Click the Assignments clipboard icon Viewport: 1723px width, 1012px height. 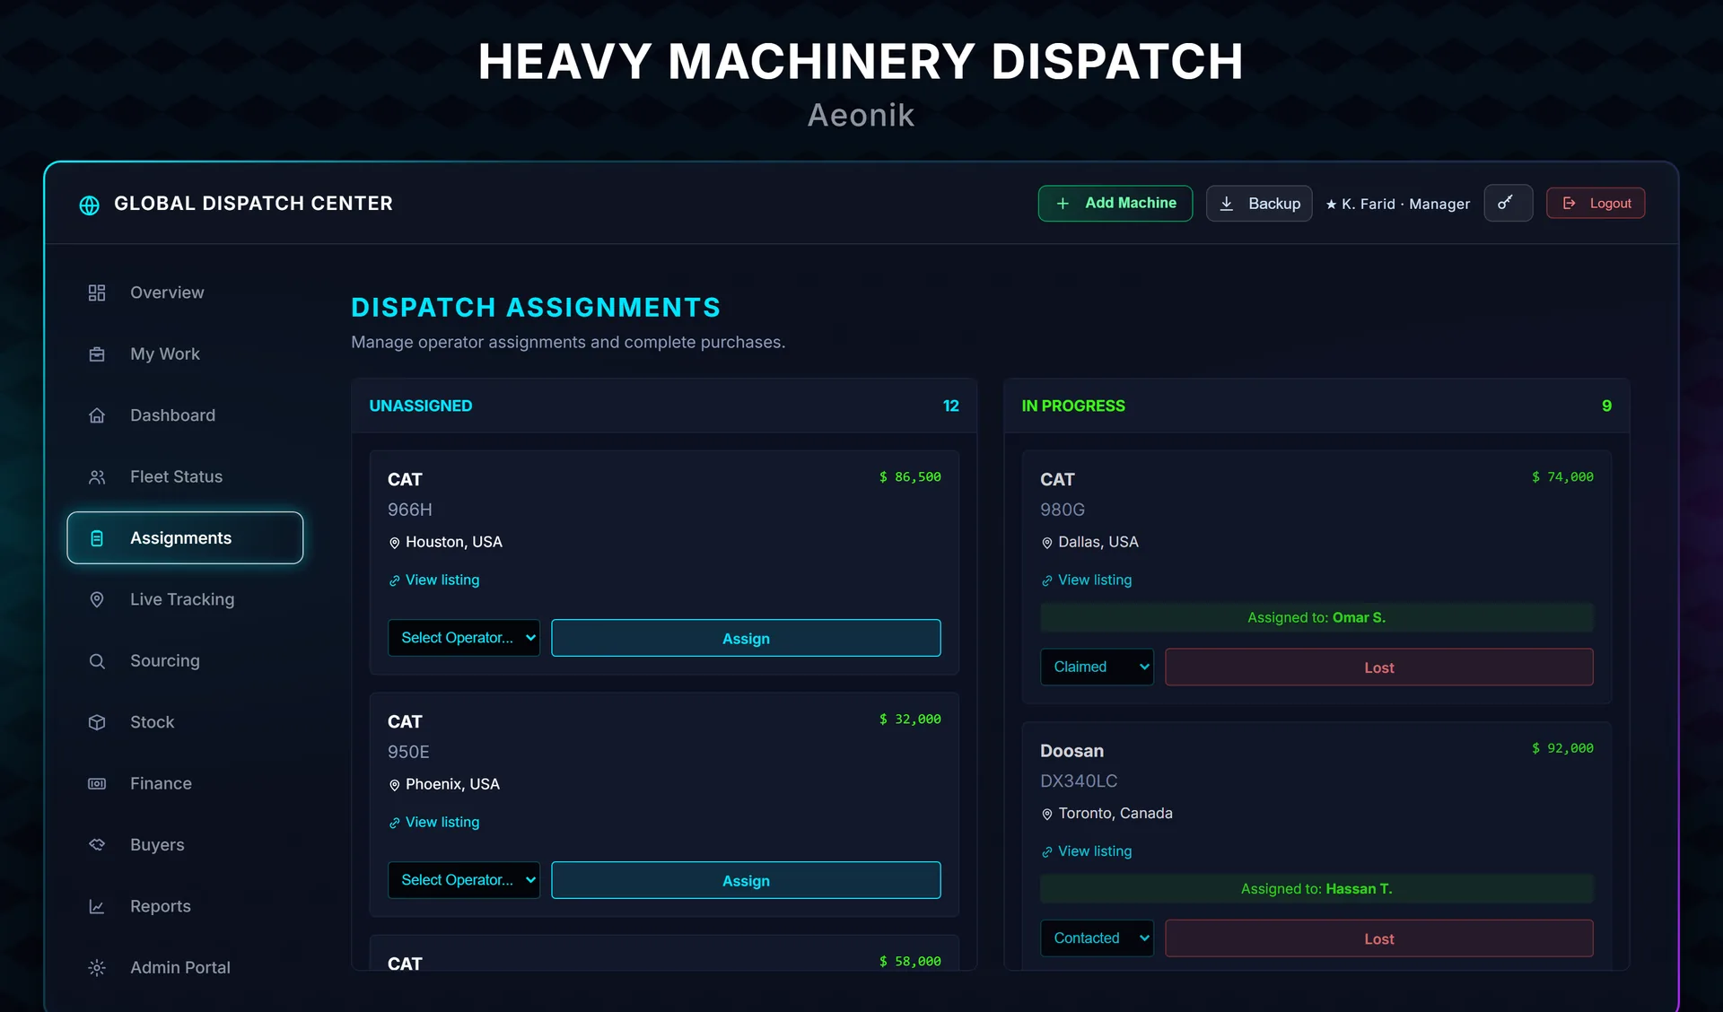[97, 538]
